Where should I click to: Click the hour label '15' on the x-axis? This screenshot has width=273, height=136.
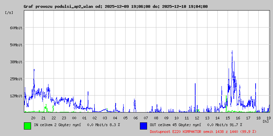[x=228, y=118]
